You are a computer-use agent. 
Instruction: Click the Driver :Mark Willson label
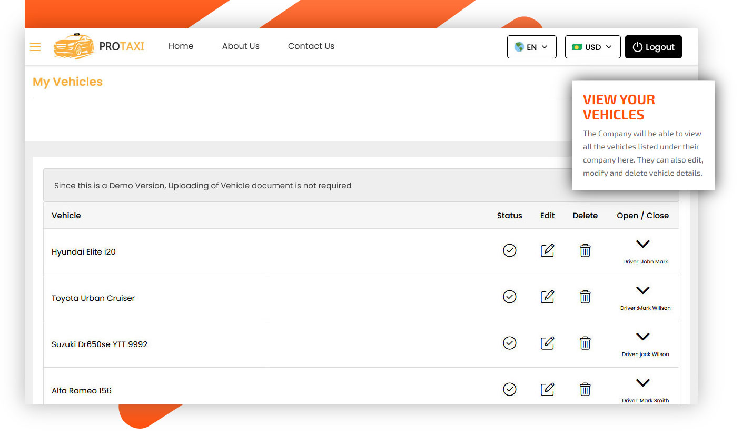(645, 308)
